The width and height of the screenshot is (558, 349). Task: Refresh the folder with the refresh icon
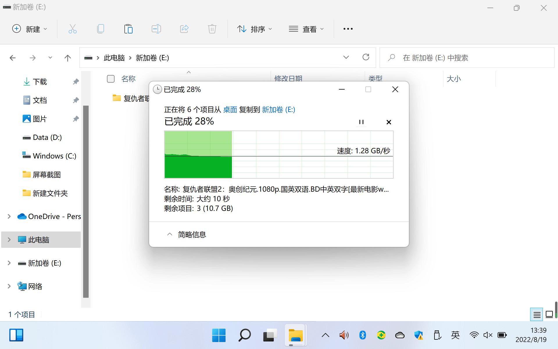pyautogui.click(x=366, y=57)
